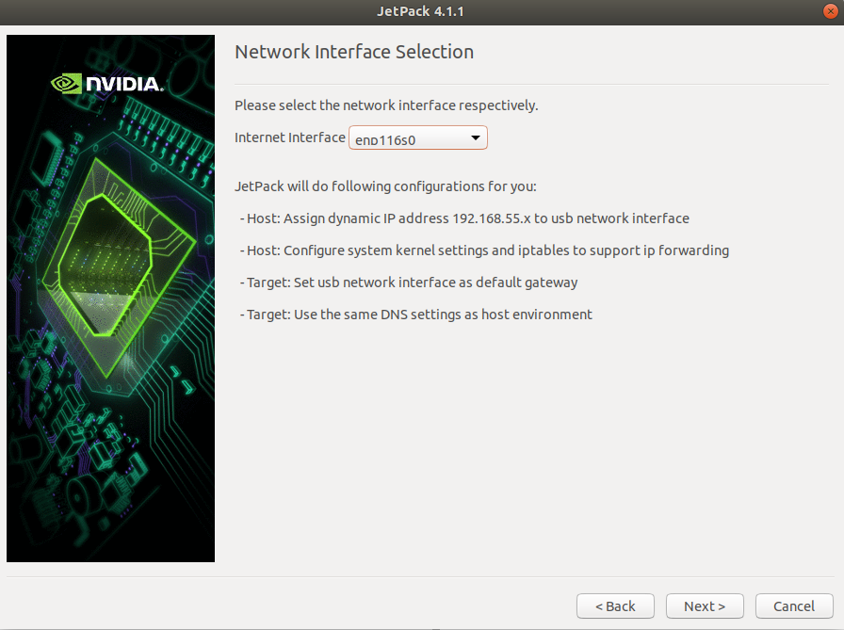The height and width of the screenshot is (630, 844).
Task: Click the NVIDIA logo banner image
Action: 110,299
